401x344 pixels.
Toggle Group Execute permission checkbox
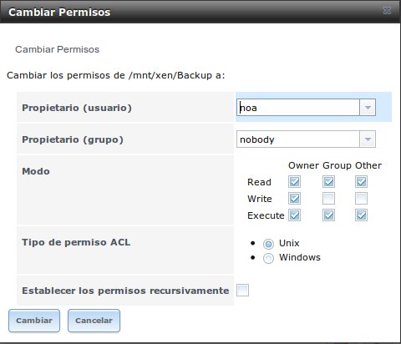coord(328,215)
